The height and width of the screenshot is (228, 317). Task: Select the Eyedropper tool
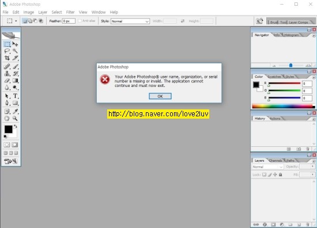pos(15,111)
